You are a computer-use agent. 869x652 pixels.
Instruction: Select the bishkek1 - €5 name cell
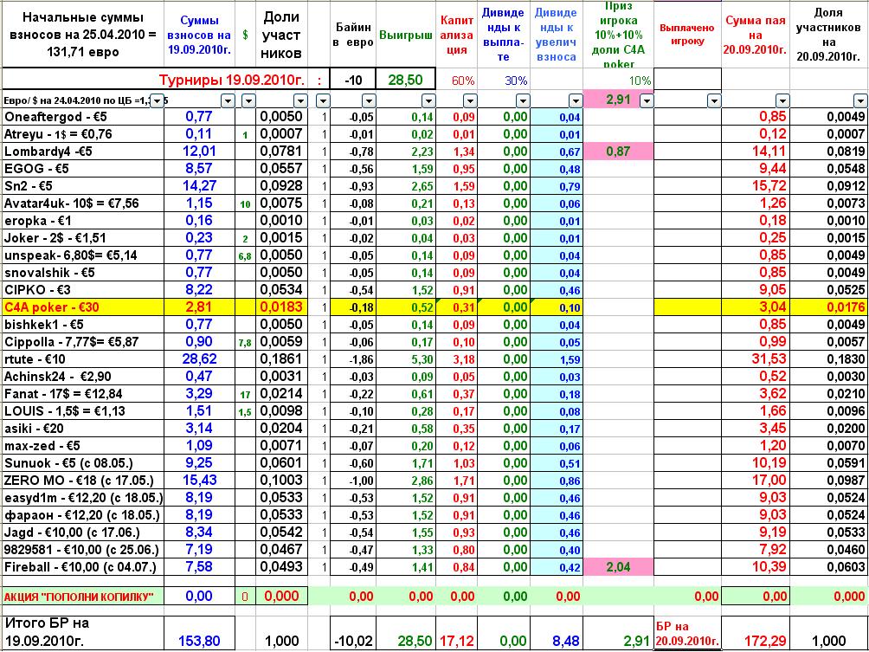[x=83, y=325]
